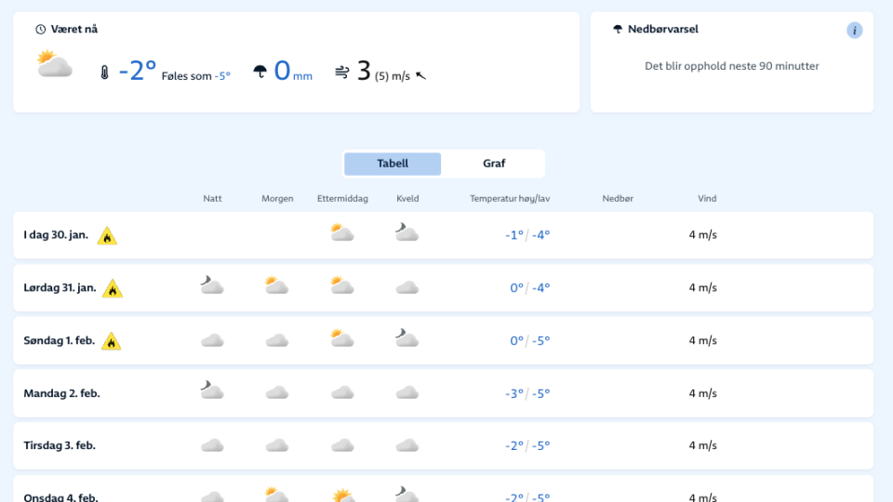893x502 pixels.
Task: Click the umbrella icon next to 0 mm
Action: click(x=260, y=72)
